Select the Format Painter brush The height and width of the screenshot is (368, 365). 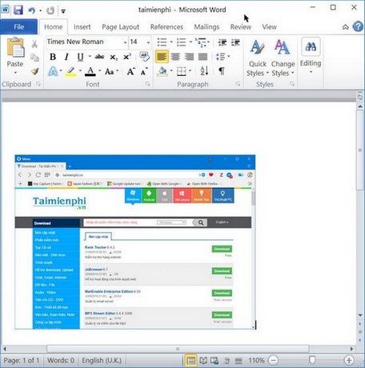34,71
